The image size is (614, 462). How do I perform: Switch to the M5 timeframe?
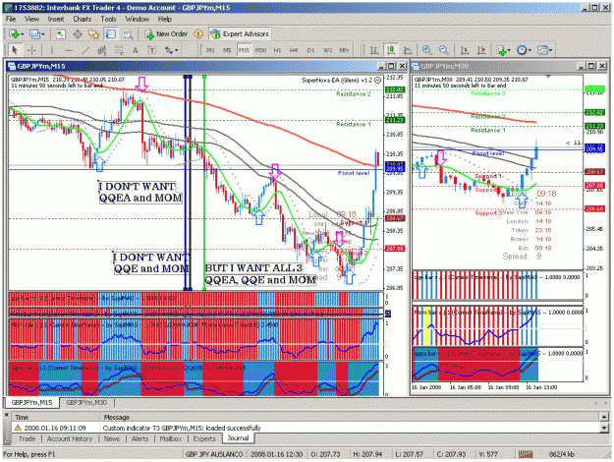coord(227,50)
